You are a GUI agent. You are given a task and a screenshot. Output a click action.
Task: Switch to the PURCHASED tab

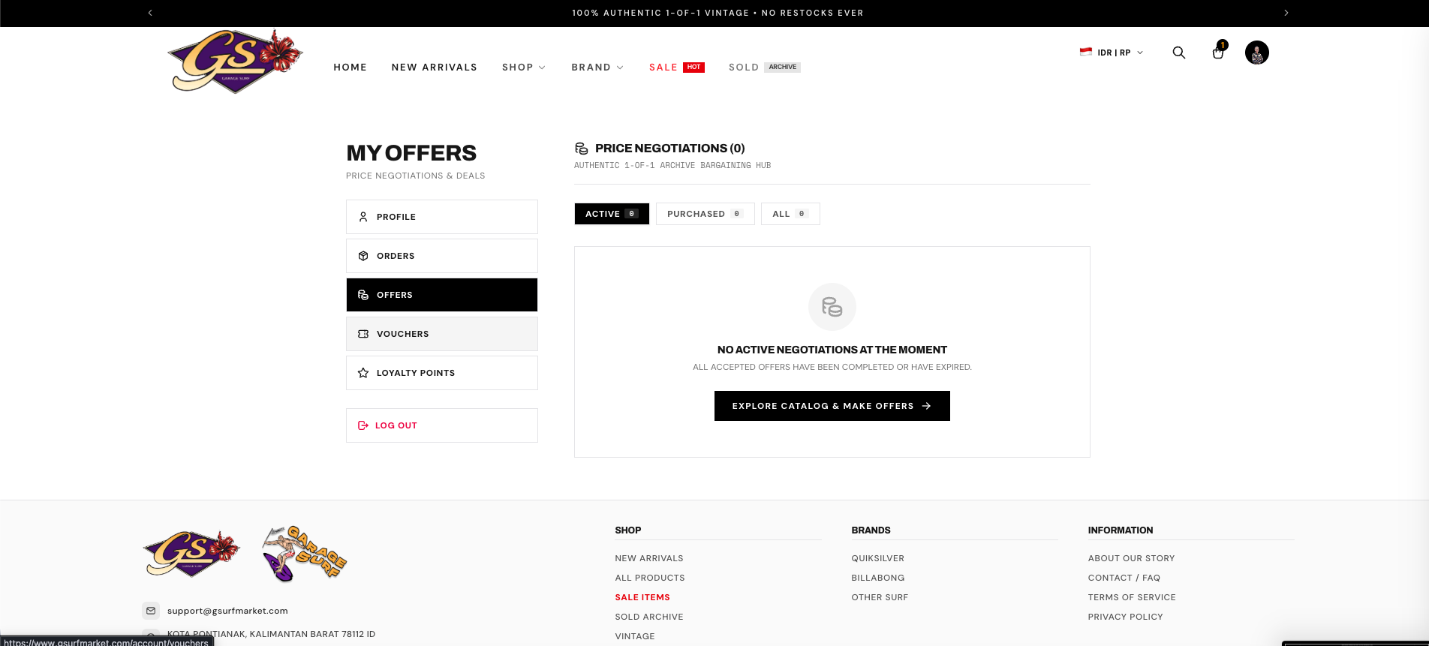705,214
